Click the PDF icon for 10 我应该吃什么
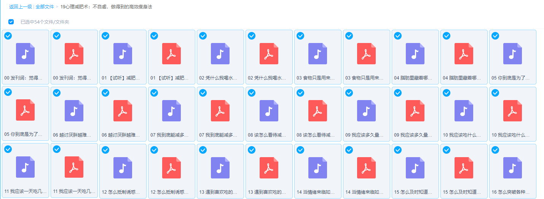Image resolution: width=544 pixels, height=199 pixels. 512,111
